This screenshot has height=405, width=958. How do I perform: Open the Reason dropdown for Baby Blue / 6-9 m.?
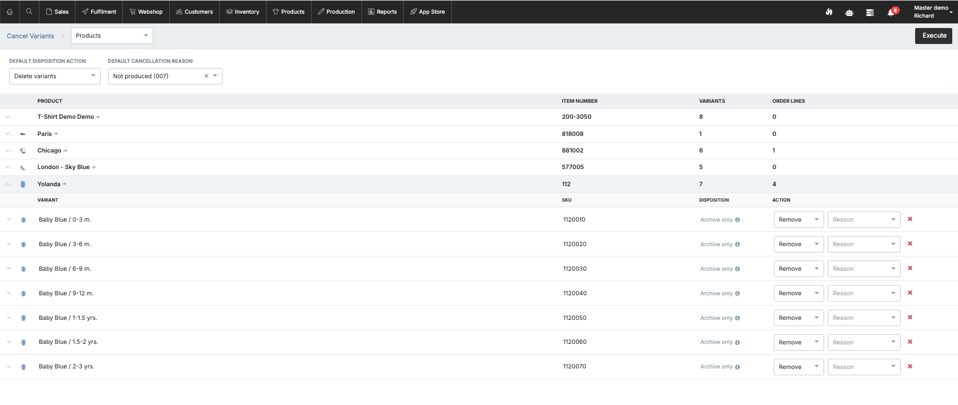864,268
